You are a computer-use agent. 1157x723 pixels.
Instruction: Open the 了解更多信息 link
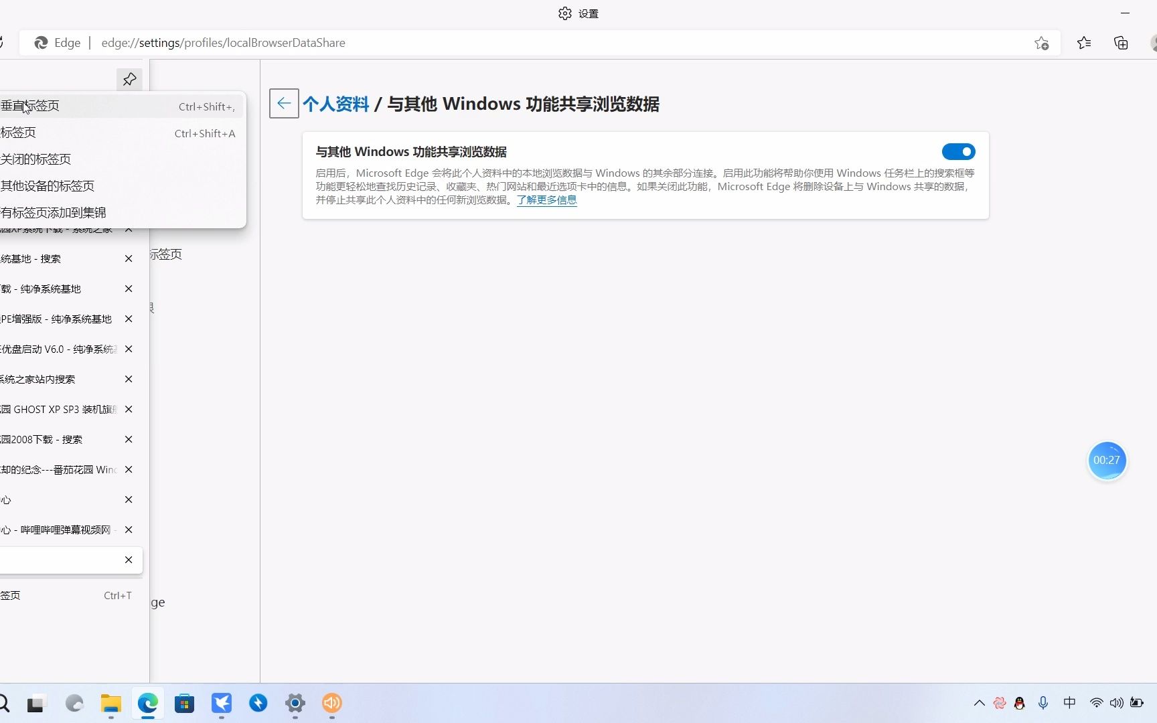pyautogui.click(x=546, y=200)
